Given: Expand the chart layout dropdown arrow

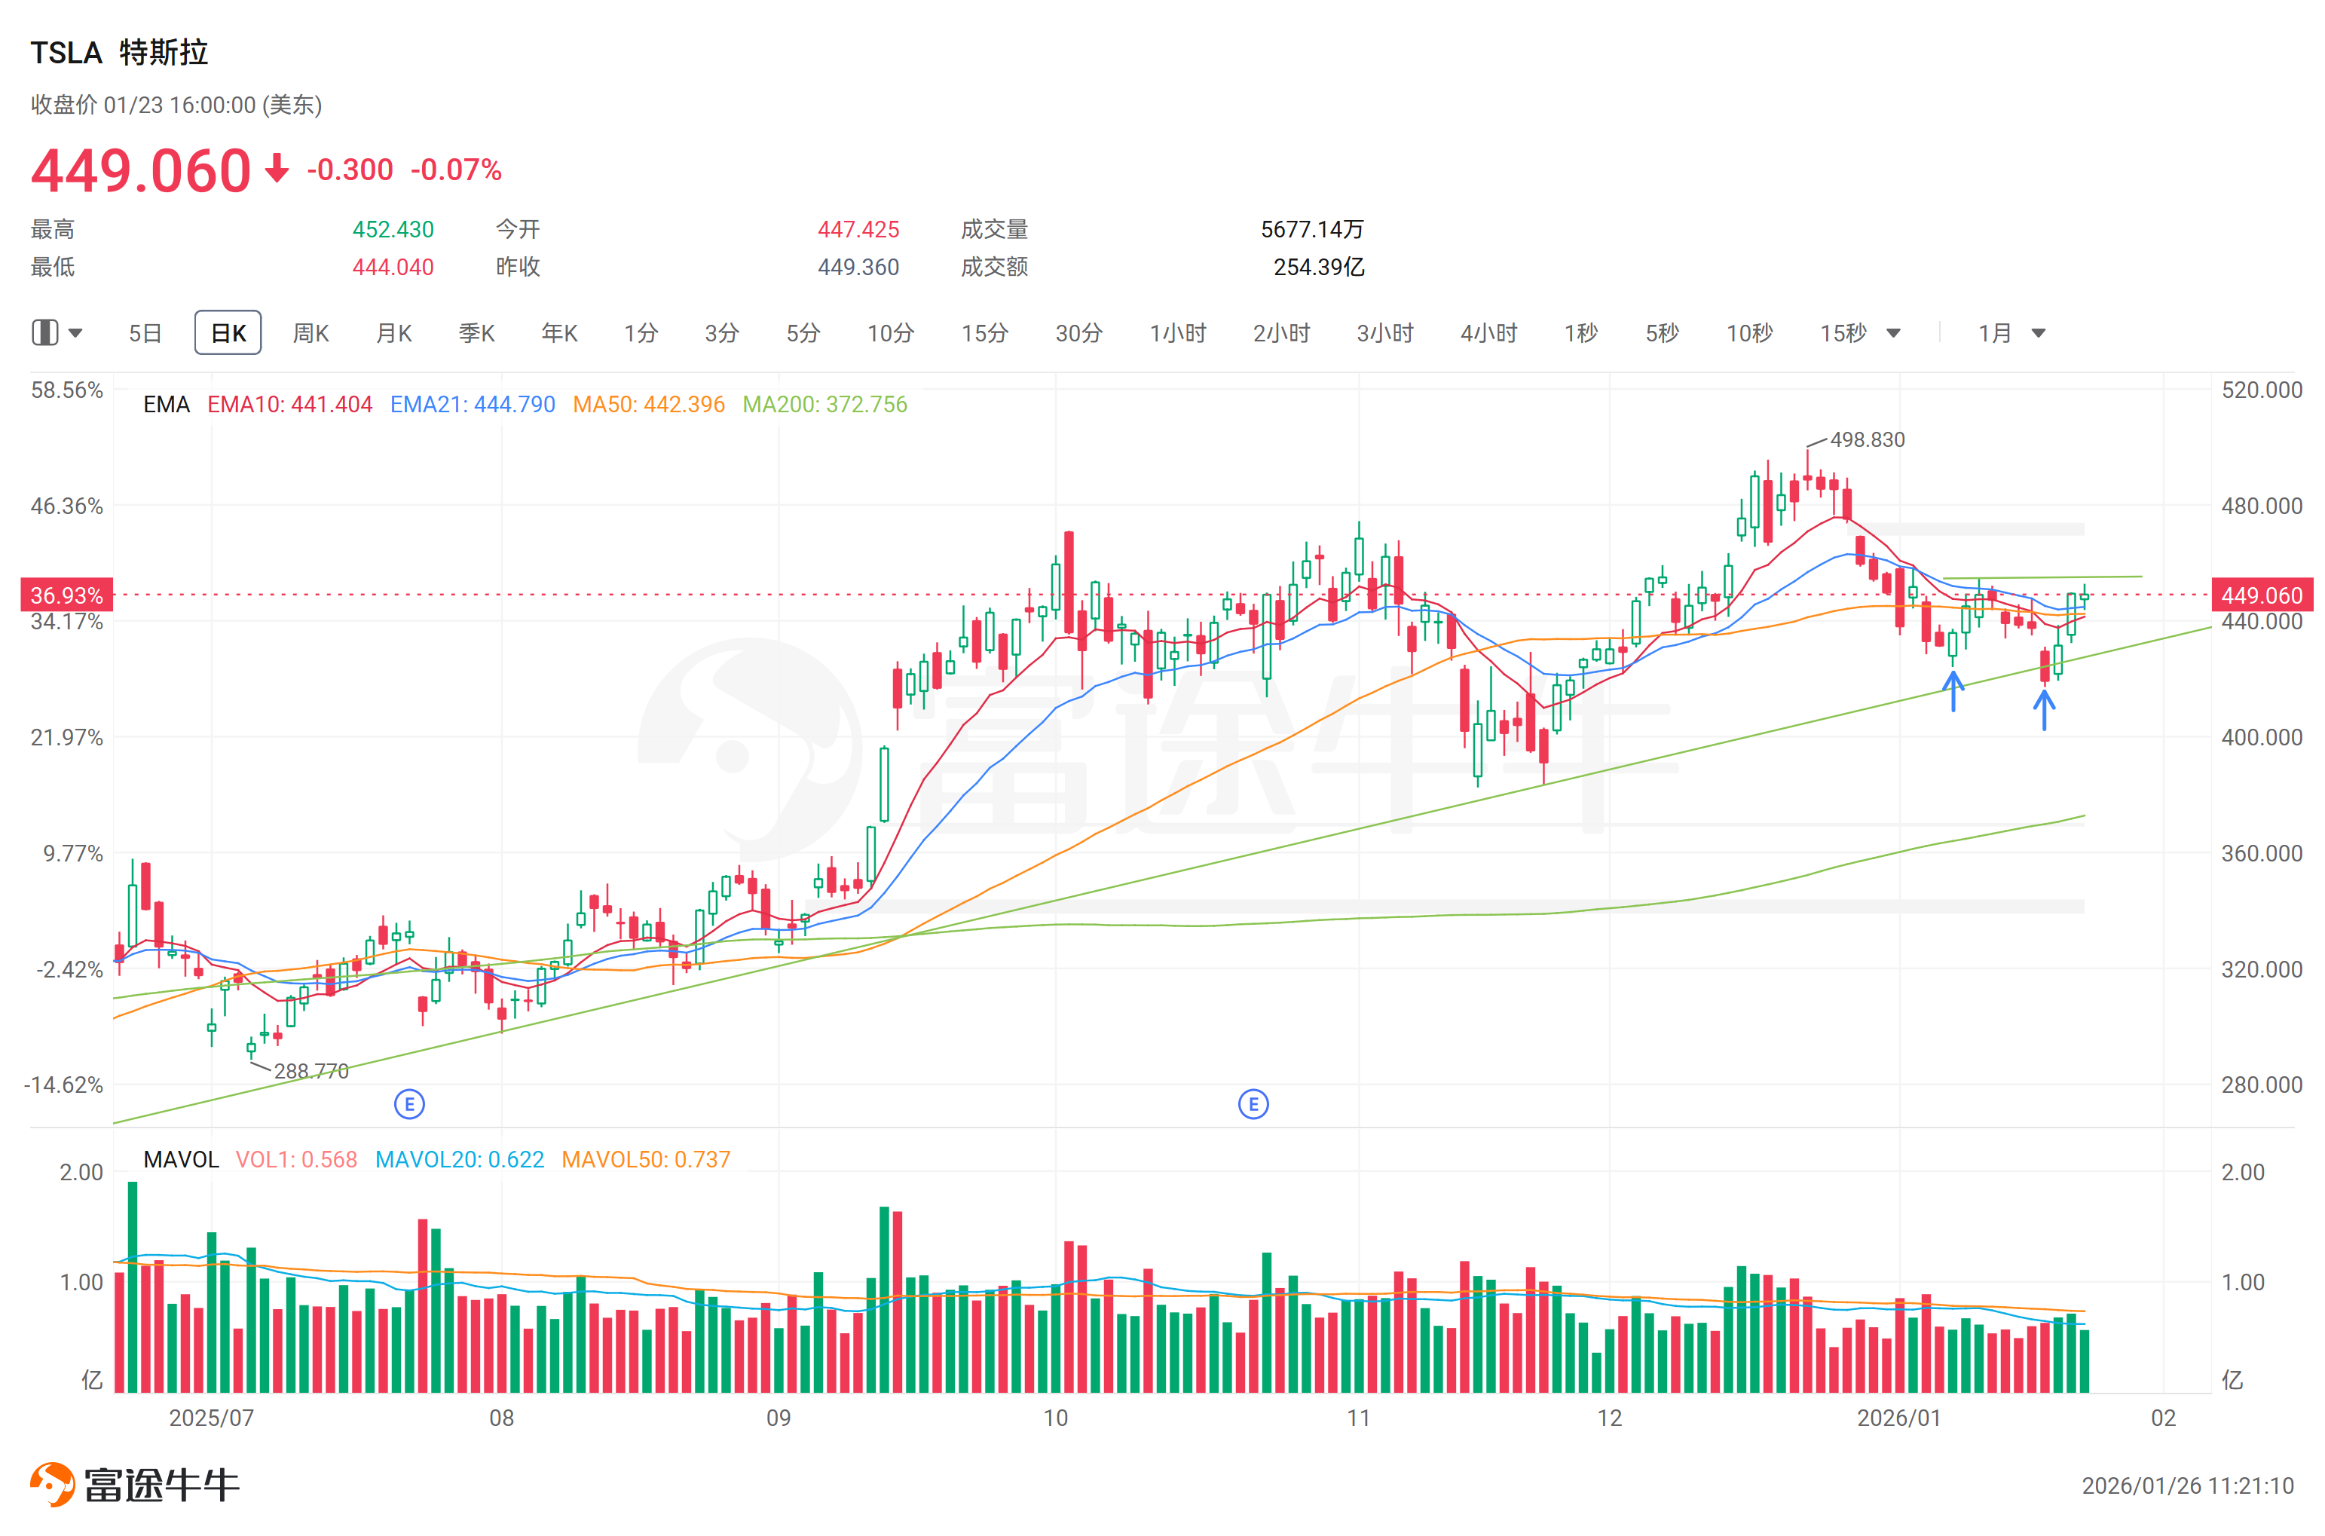Looking at the screenshot, I should tap(75, 334).
